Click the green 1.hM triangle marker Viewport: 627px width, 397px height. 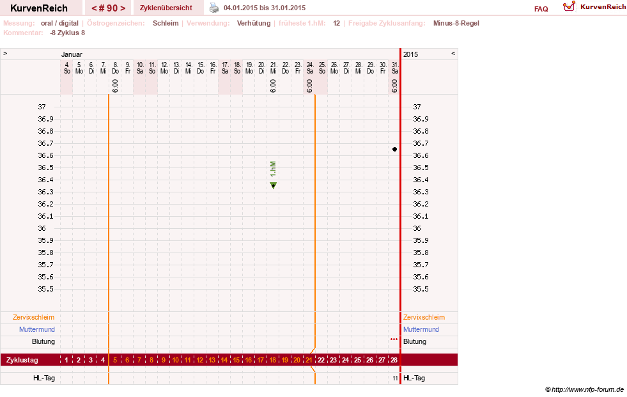273,185
